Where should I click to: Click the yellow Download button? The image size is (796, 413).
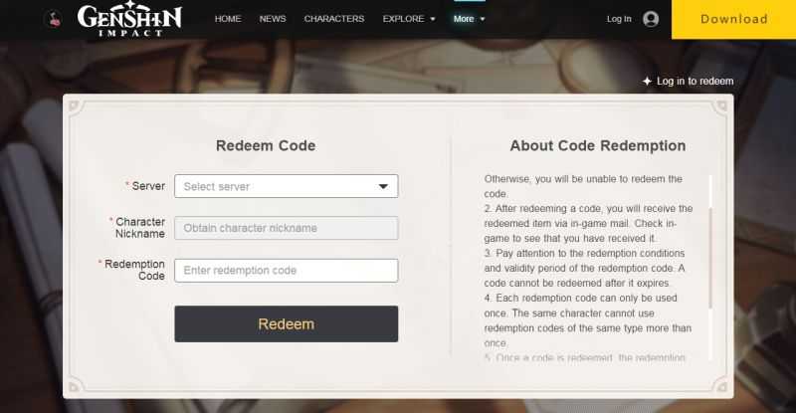[733, 19]
